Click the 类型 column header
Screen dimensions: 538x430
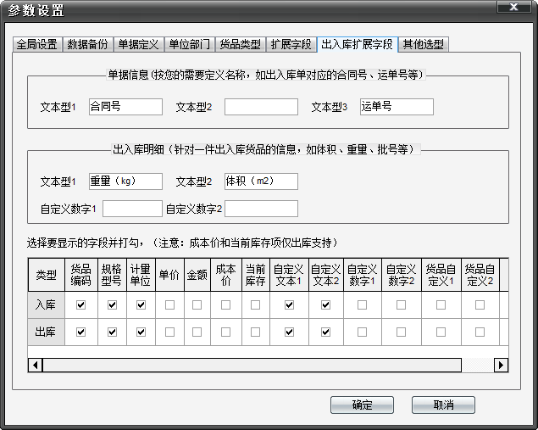click(46, 275)
